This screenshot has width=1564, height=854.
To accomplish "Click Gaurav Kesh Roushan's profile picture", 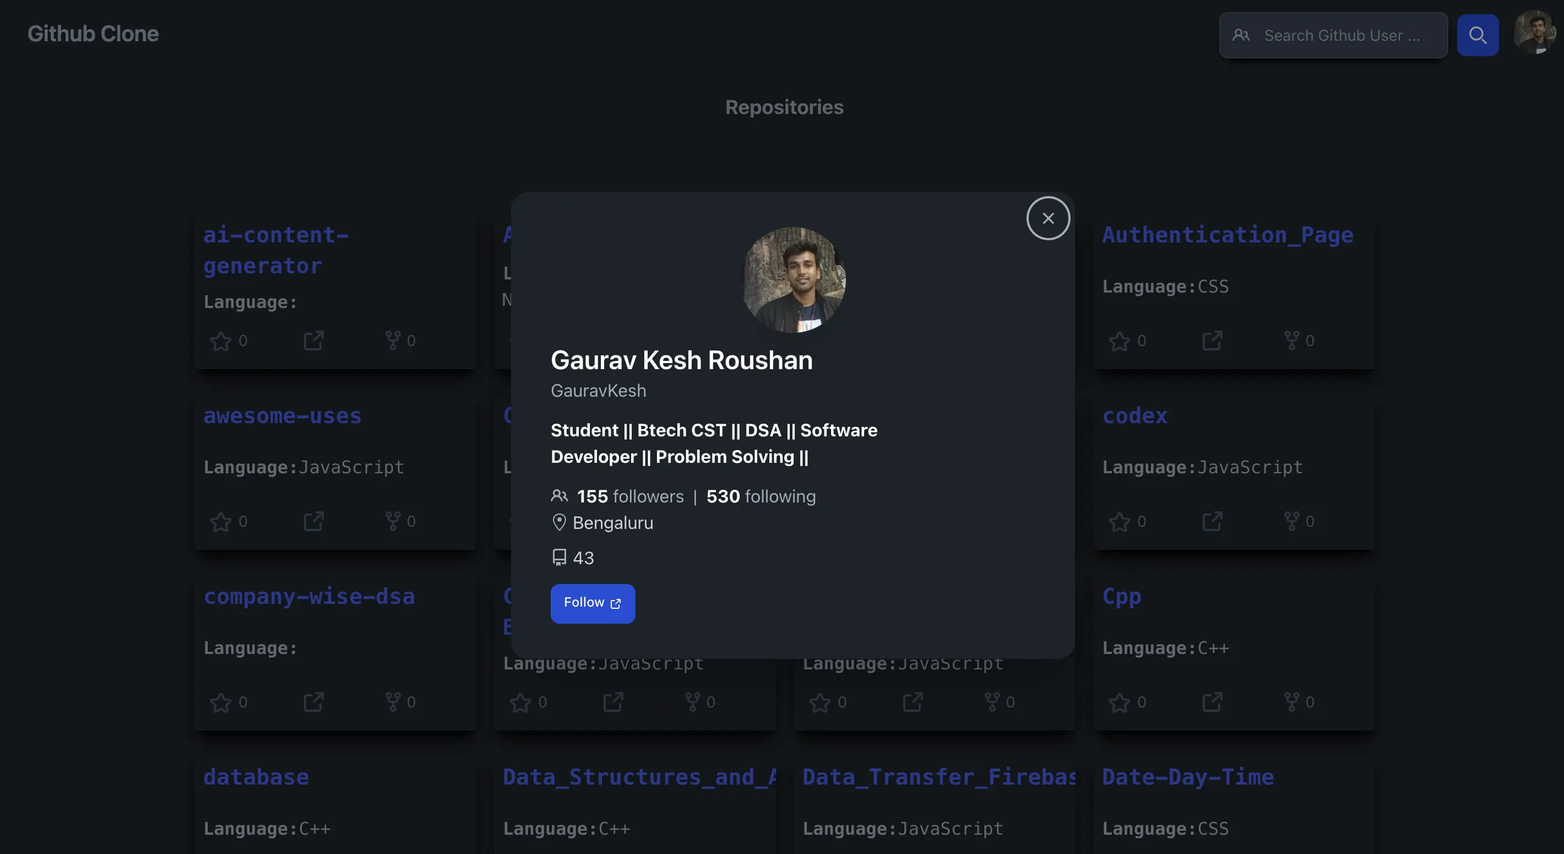I will point(793,279).
